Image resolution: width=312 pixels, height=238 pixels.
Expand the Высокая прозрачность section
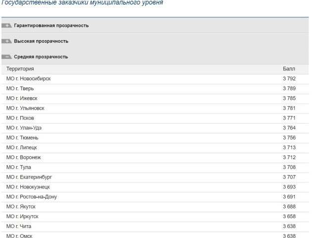41,41
